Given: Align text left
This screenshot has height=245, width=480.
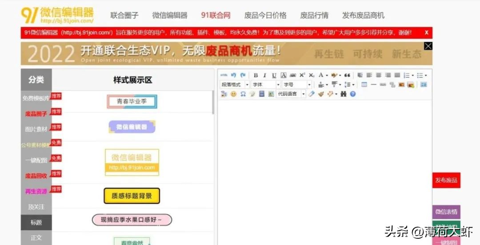Looking at the screenshot, I should tap(369, 75).
